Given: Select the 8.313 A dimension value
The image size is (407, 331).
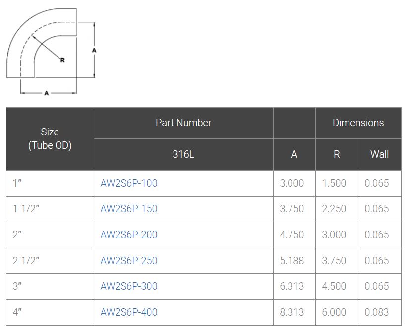Looking at the screenshot, I should click(292, 312).
